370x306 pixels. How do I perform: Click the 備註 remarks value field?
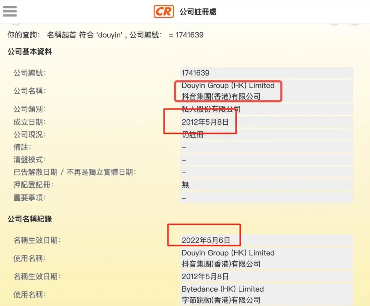266,147
